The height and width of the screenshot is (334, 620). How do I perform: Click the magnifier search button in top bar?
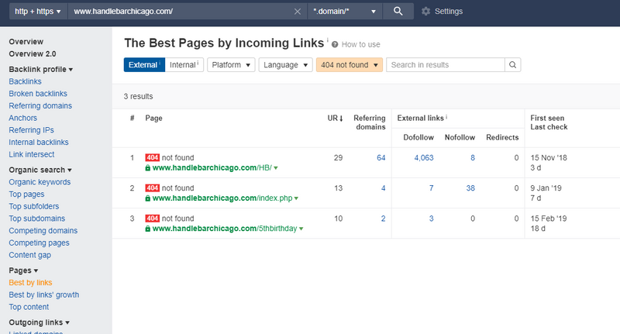tap(398, 11)
